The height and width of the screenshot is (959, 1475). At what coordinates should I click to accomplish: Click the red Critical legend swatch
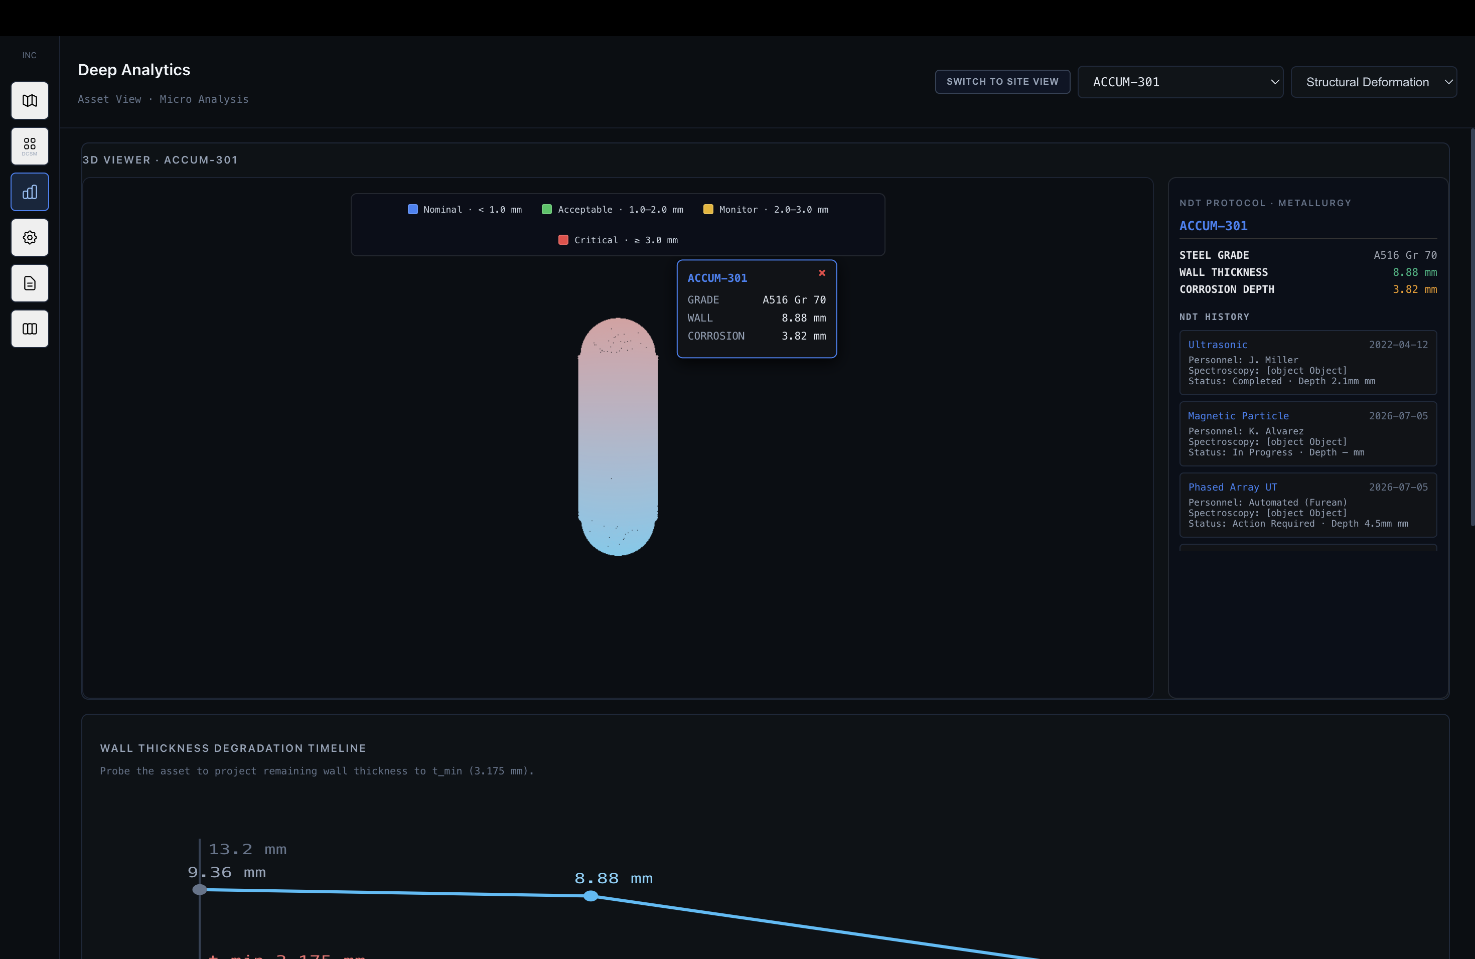click(563, 240)
